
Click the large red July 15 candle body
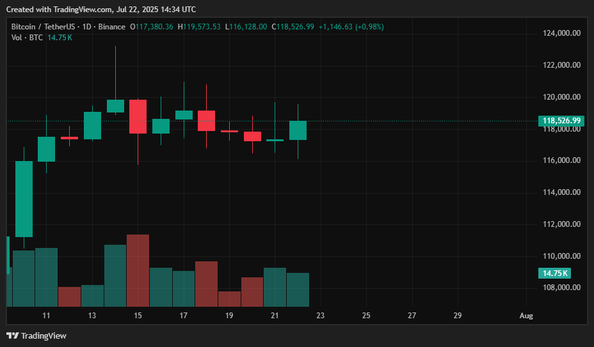click(x=138, y=116)
